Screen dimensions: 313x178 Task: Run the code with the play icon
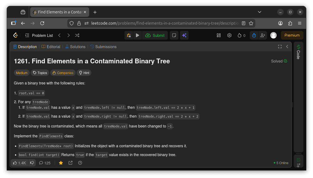tap(137, 35)
